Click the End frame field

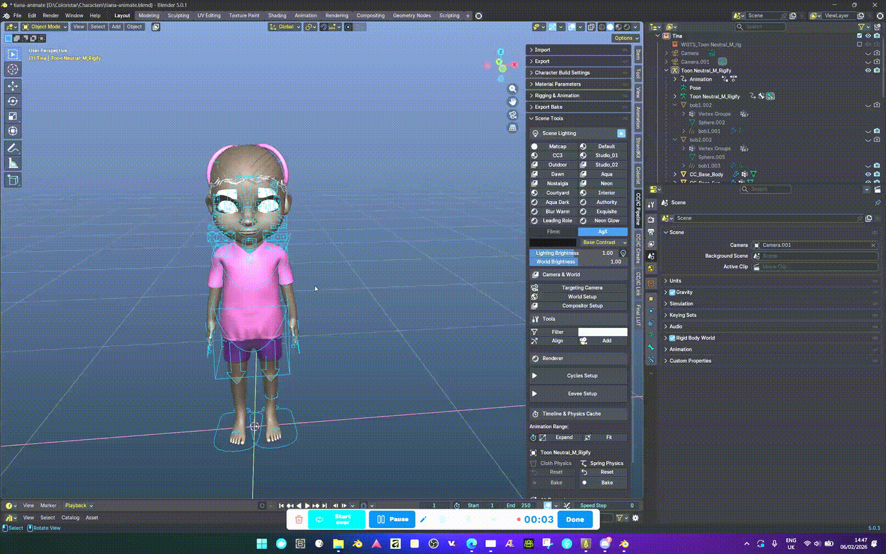click(x=518, y=505)
